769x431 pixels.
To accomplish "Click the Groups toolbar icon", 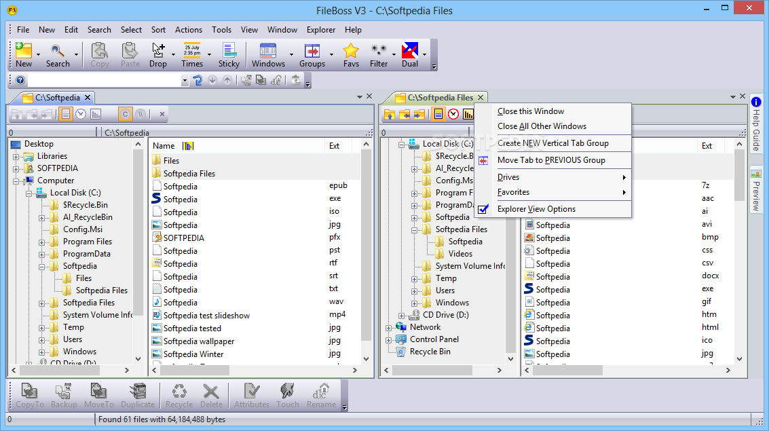I will (x=312, y=55).
